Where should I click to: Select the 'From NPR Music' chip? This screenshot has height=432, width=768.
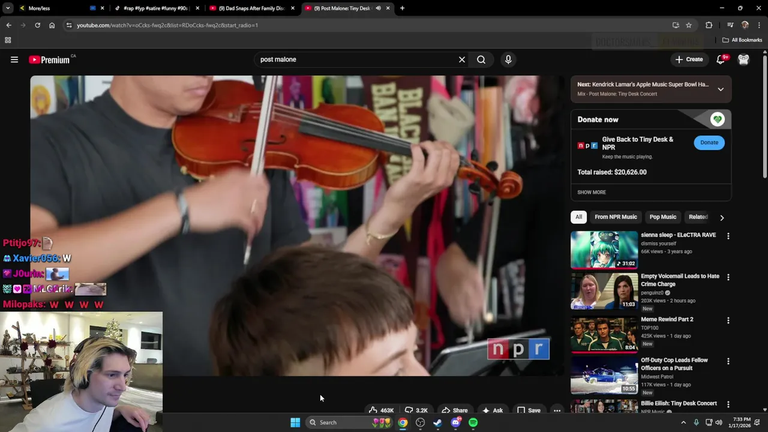click(616, 217)
